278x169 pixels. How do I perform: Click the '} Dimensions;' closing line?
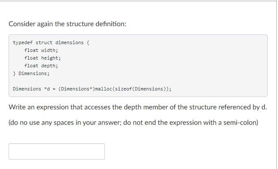[31, 73]
